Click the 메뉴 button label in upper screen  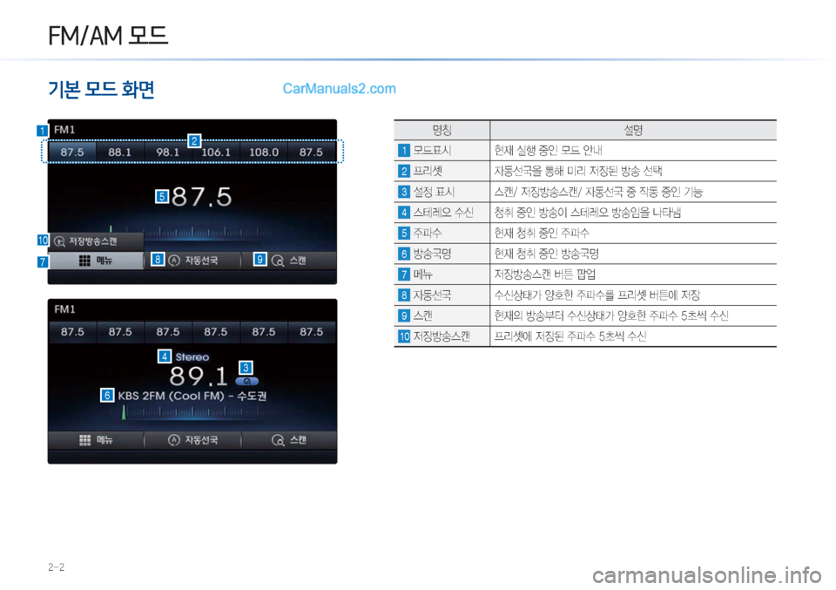tap(104, 261)
